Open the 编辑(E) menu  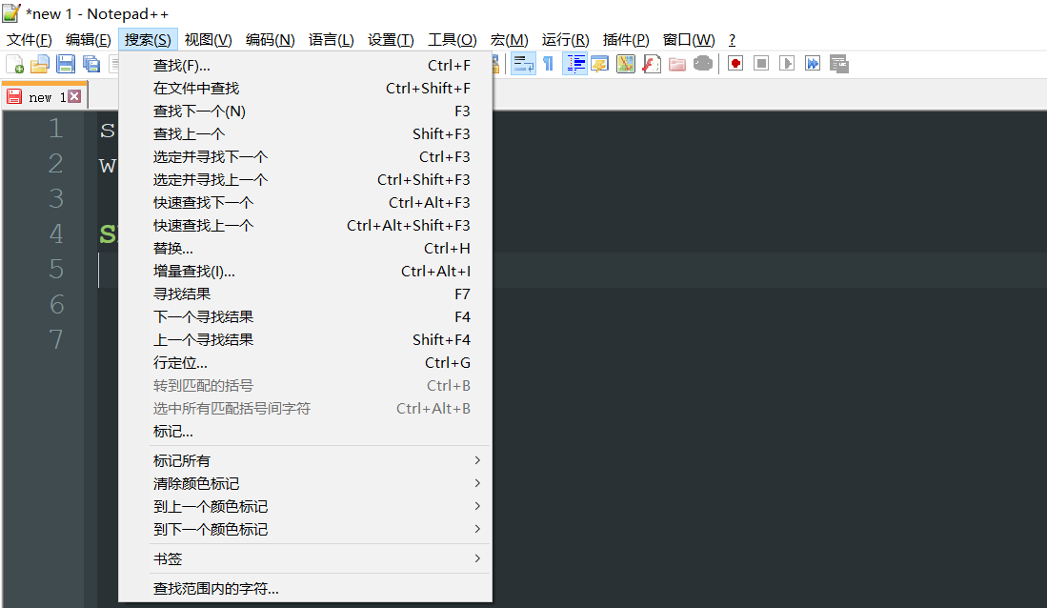pos(89,40)
